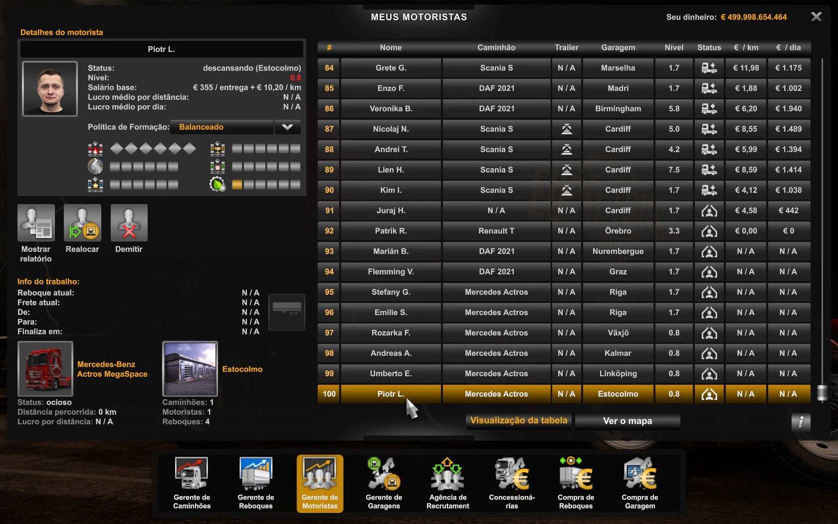
Task: Select the Mercedes-Benz Actros MegaSpace truck thumbnail
Action: pos(45,369)
